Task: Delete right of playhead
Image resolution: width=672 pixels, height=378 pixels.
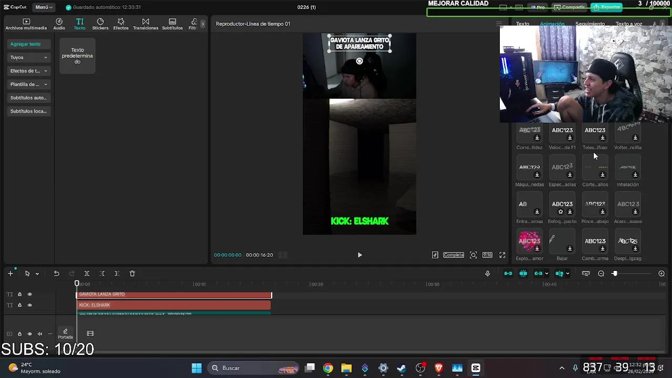Action: [x=117, y=274]
